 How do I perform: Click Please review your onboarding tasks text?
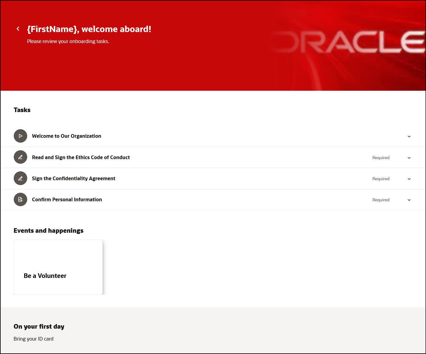pyautogui.click(x=68, y=41)
